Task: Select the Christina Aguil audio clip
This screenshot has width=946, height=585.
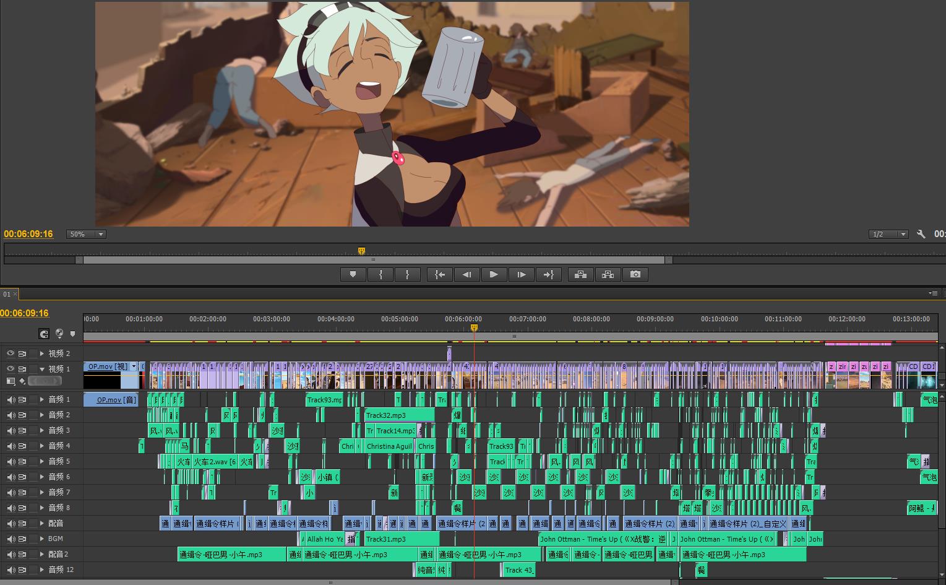Action: [x=389, y=446]
